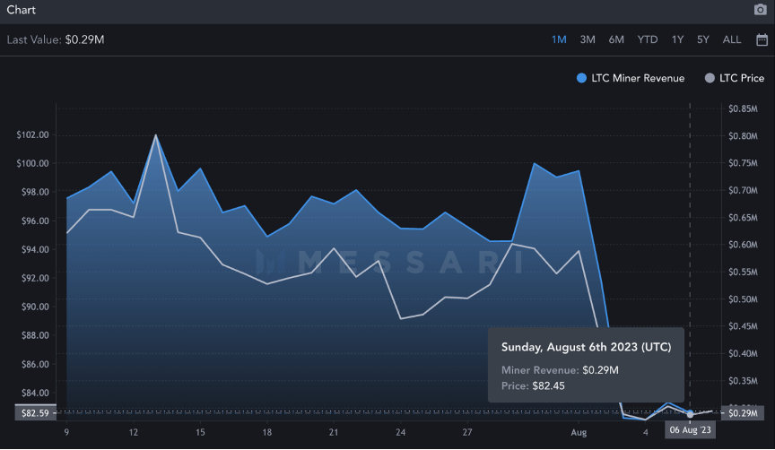The height and width of the screenshot is (450, 775).
Task: Click the $82.59 price axis label
Action: pyautogui.click(x=35, y=412)
